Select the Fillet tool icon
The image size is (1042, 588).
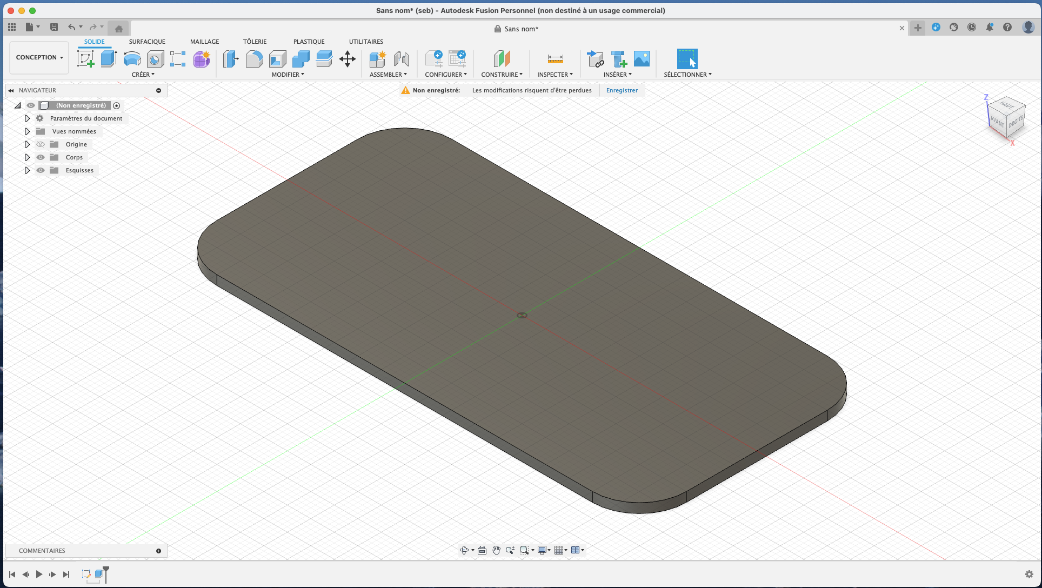pos(254,58)
